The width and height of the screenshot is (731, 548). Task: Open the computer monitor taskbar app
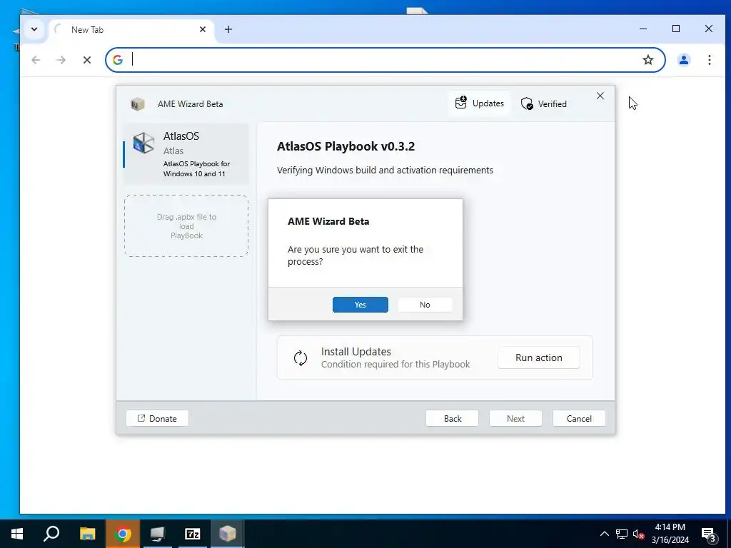158,534
